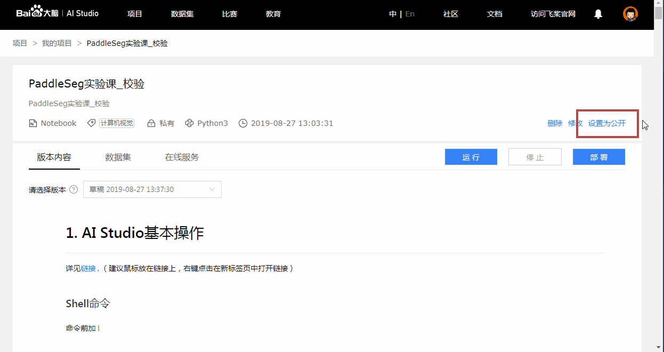This screenshot has height=352, width=664.
Task: Click the tag icon beside 计算机视觉
Action: point(92,123)
